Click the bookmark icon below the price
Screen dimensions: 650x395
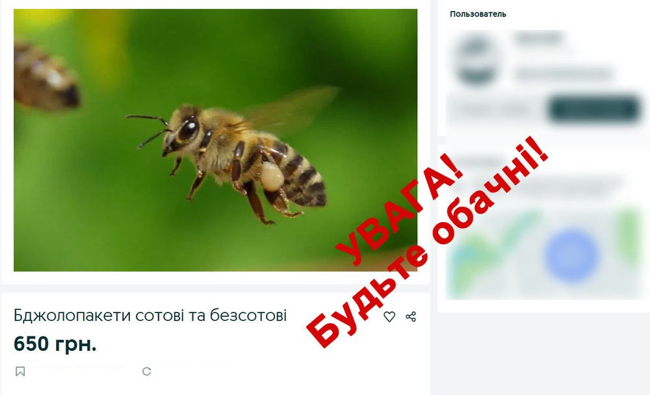[20, 372]
